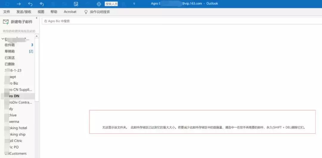
Task: Open the 发送/接收 tab
Action: coord(24,12)
